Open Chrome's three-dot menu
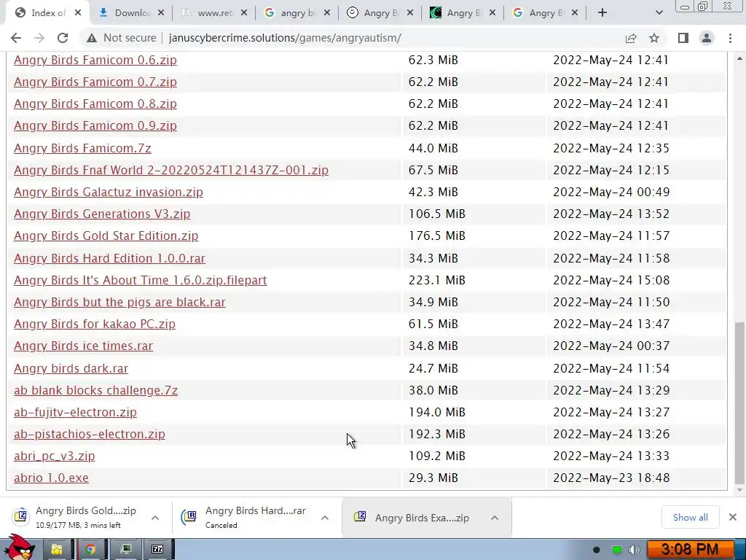The image size is (746, 560). coord(730,38)
